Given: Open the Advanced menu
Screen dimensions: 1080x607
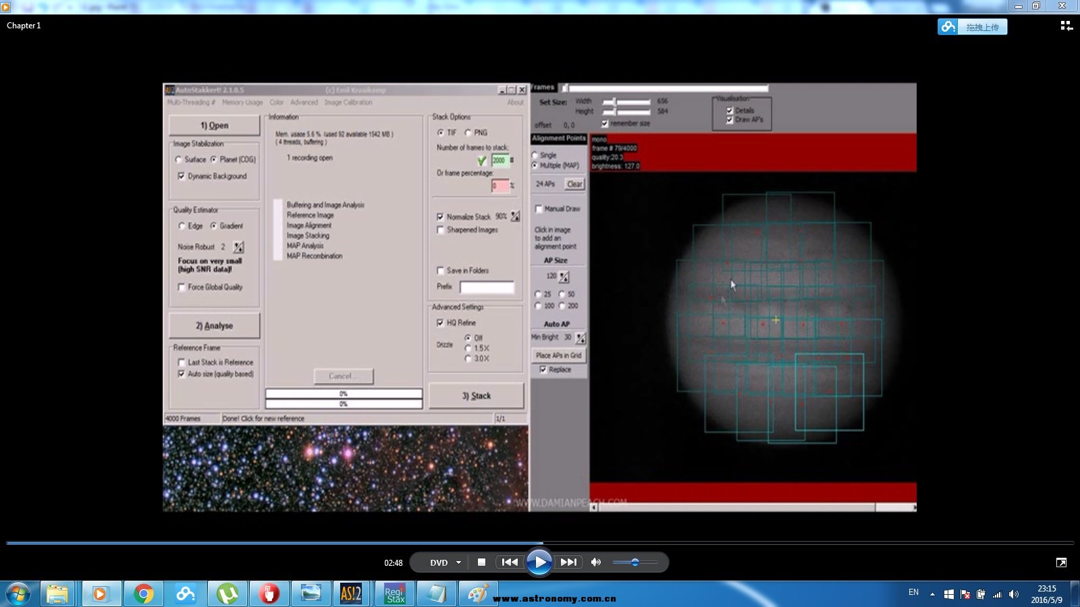Looking at the screenshot, I should (304, 103).
